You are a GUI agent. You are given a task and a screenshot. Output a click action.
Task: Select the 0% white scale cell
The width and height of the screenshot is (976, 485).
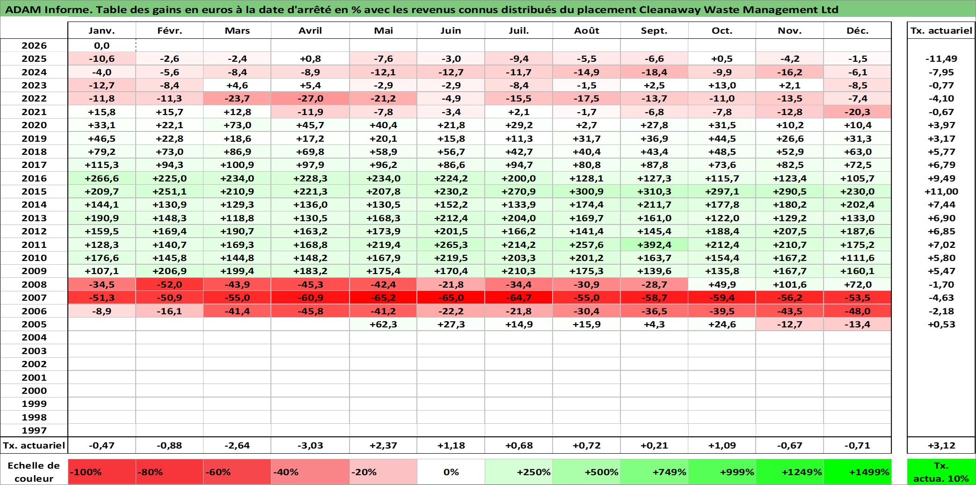pyautogui.click(x=451, y=472)
